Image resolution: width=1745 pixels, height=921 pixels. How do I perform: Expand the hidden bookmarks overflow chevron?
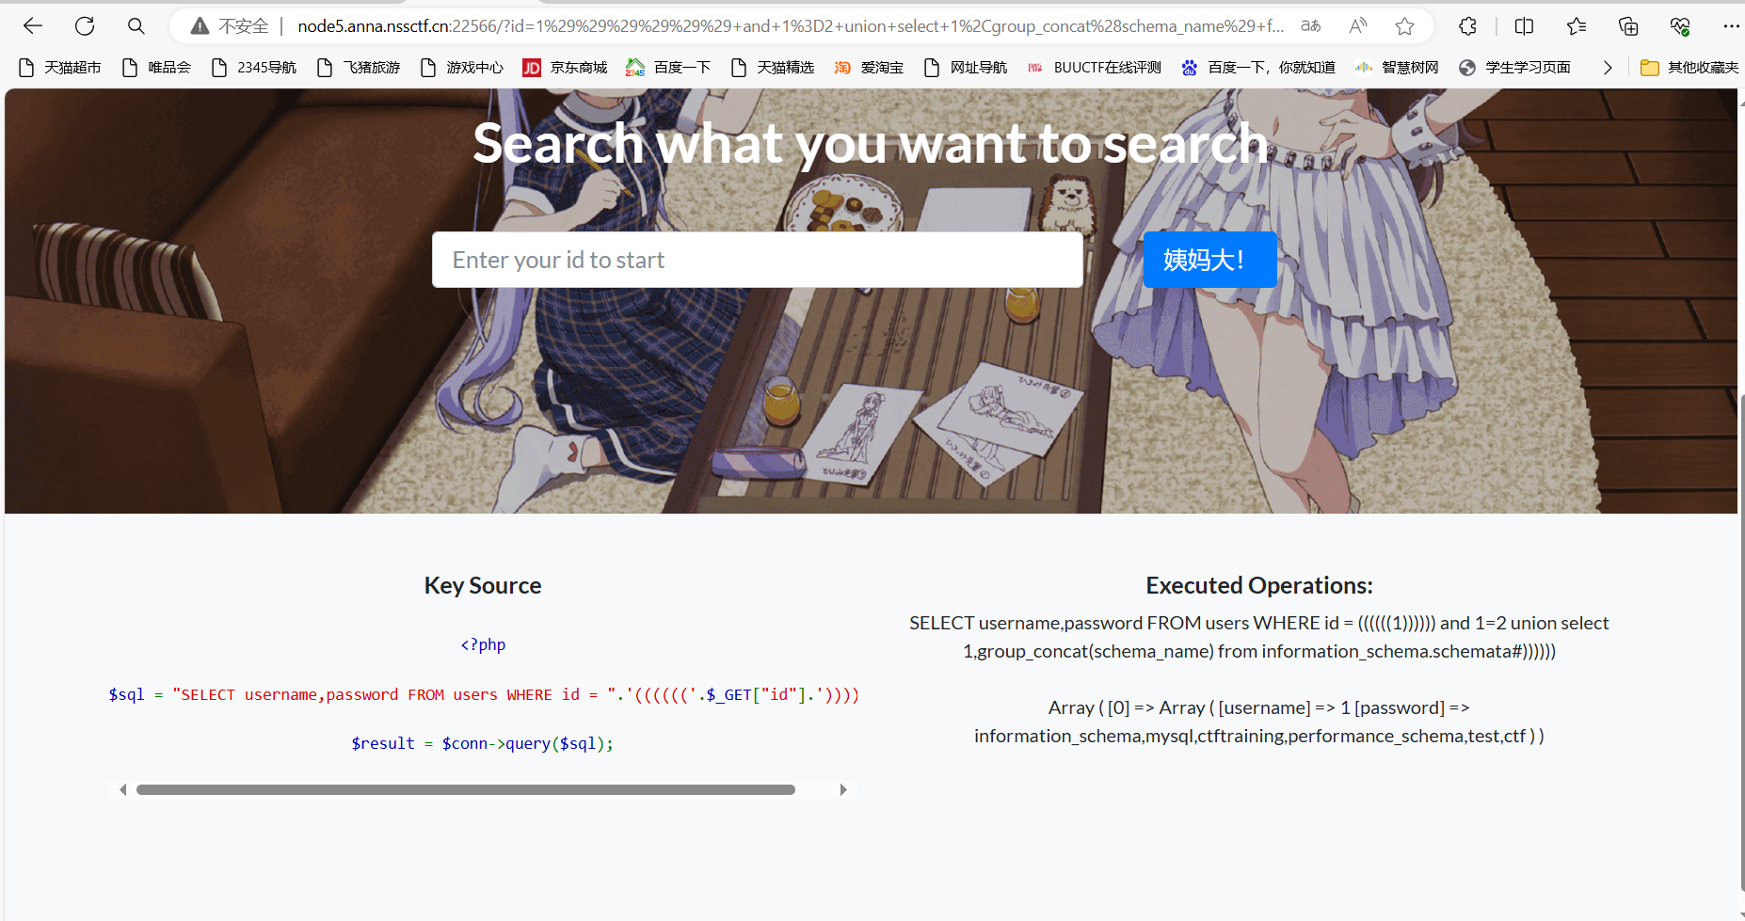point(1608,68)
